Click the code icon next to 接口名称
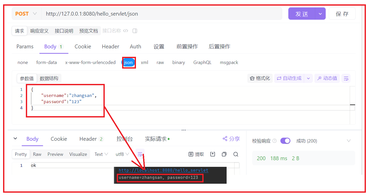 125,31
